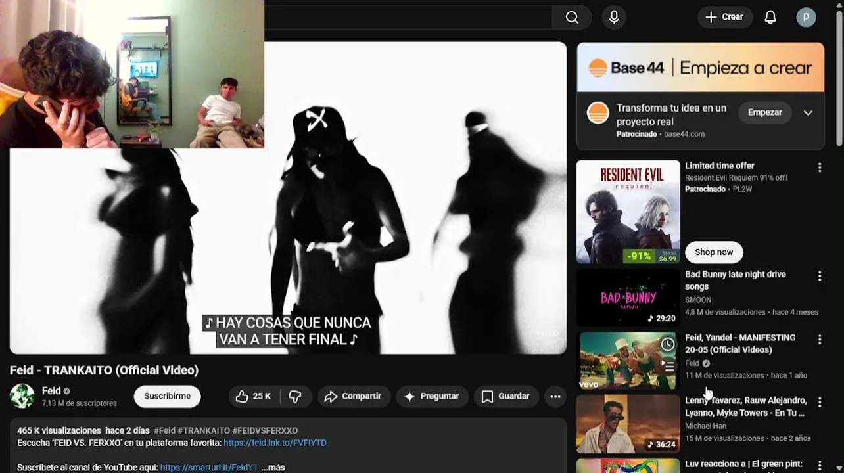Expand description with ...más

[x=273, y=467]
